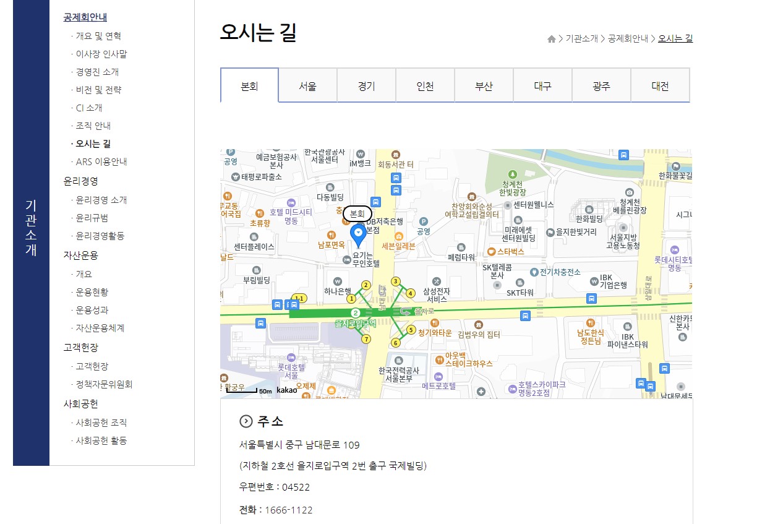The width and height of the screenshot is (770, 524).
Task: Select ARS 이용안내 in the sidebar menu
Action: pos(100,161)
